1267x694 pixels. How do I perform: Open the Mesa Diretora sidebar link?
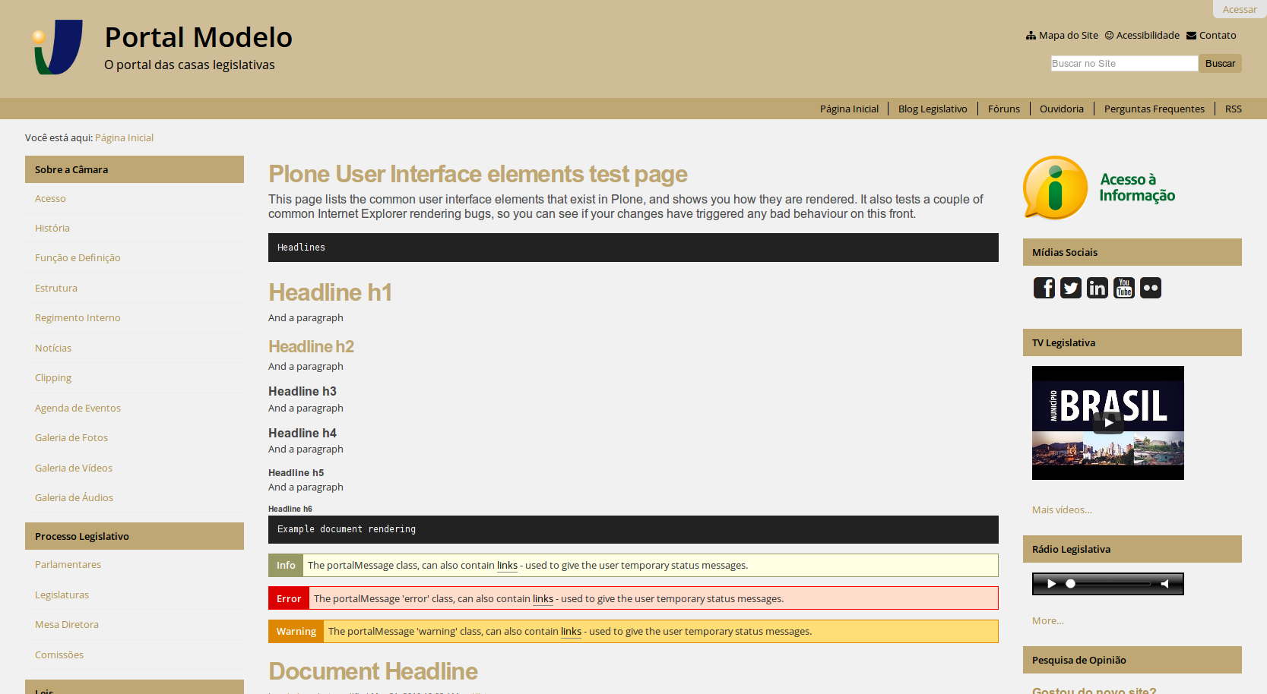[67, 624]
